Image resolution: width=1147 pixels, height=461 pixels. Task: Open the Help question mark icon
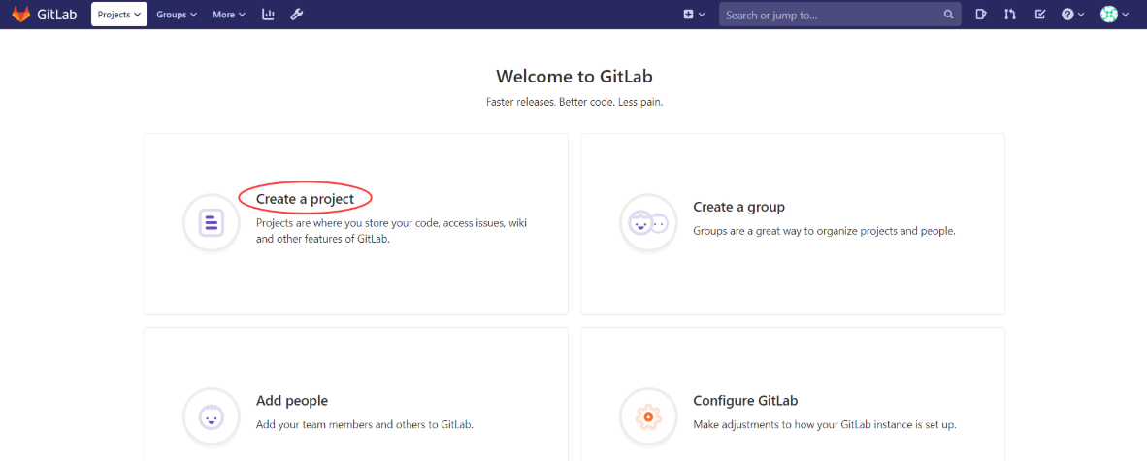point(1067,14)
